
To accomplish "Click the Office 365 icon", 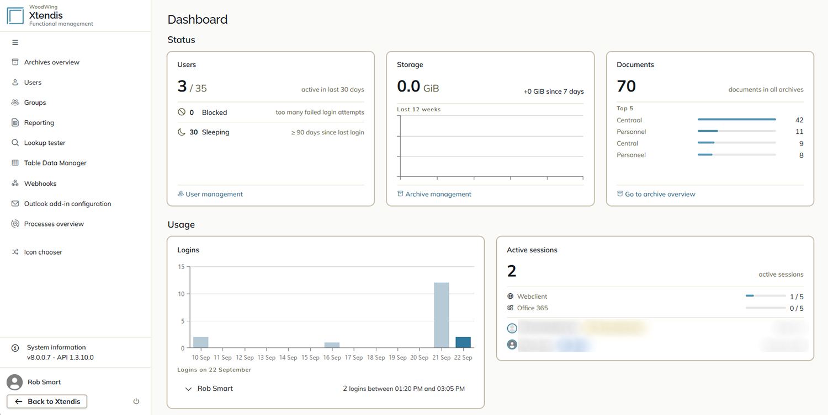I will click(511, 308).
